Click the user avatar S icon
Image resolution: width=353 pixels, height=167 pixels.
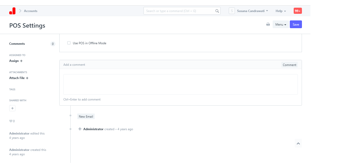(232, 11)
